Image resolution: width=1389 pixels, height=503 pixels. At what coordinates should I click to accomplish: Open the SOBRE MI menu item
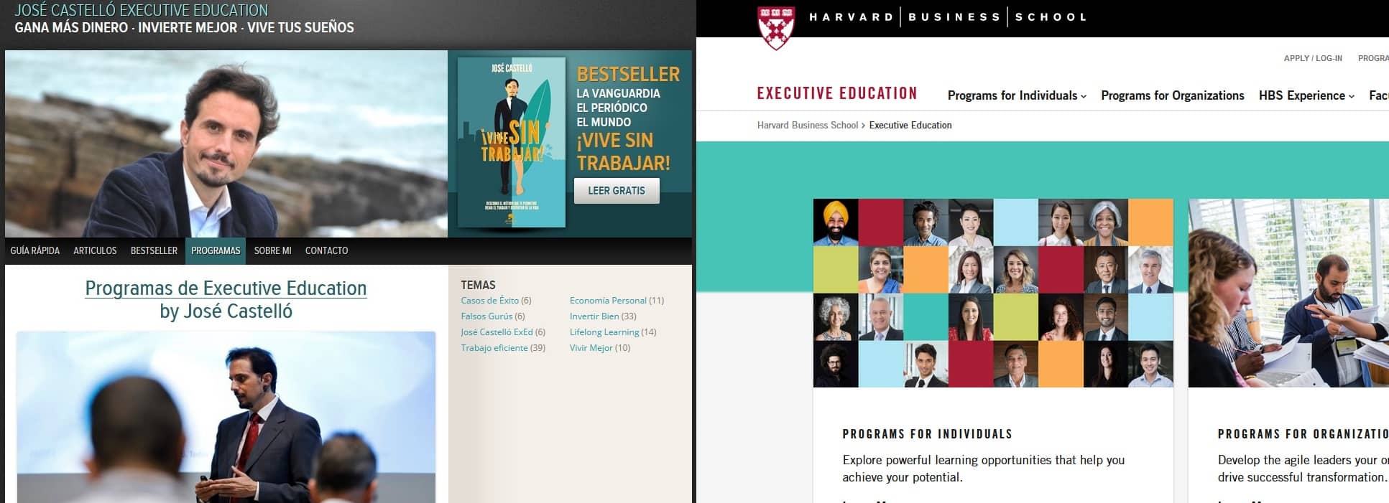click(272, 250)
